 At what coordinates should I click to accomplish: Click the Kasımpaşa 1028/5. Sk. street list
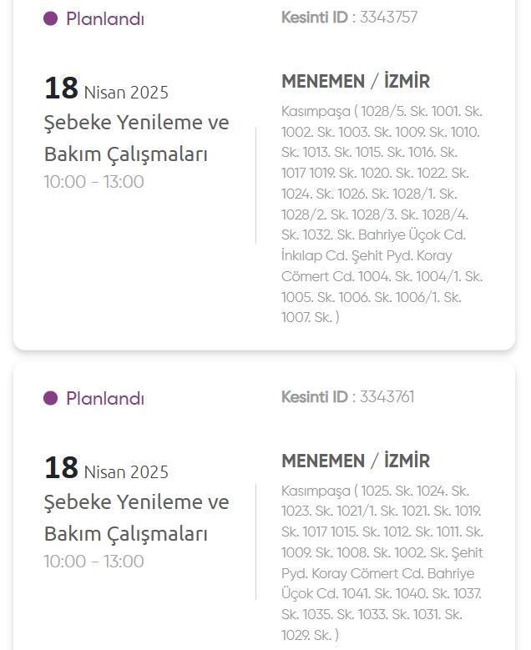(x=382, y=214)
